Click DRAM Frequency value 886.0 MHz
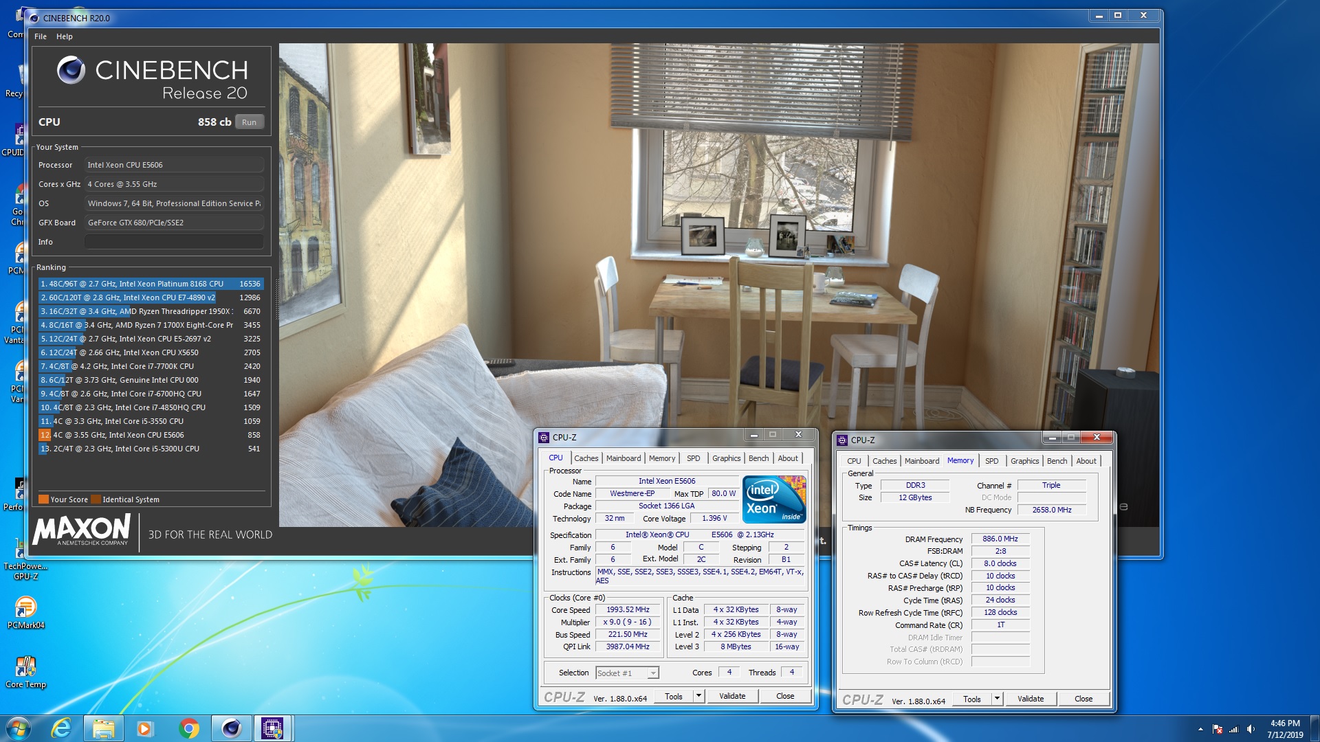Screen dimensions: 1320x742 coord(1000,539)
